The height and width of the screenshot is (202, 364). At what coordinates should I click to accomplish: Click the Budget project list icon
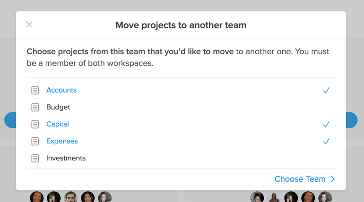35,107
